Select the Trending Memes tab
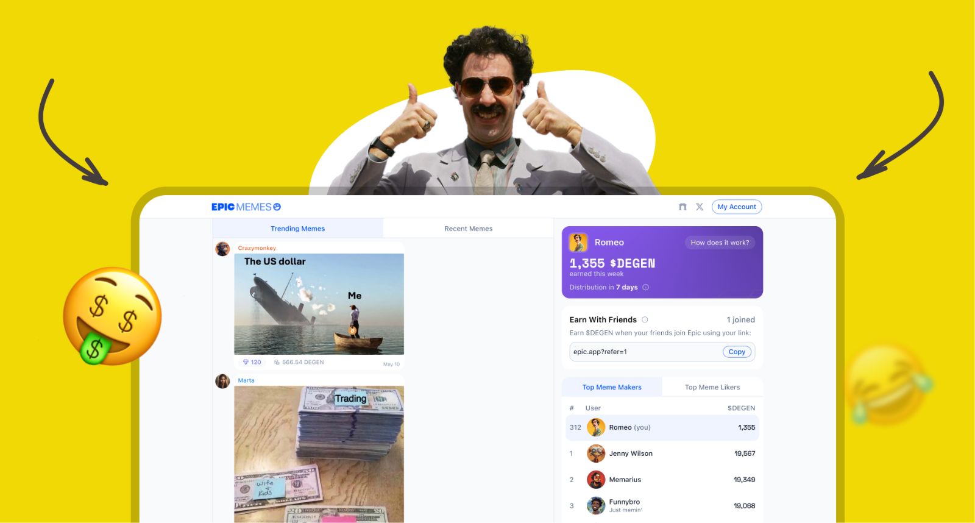This screenshot has width=975, height=523. point(297,229)
